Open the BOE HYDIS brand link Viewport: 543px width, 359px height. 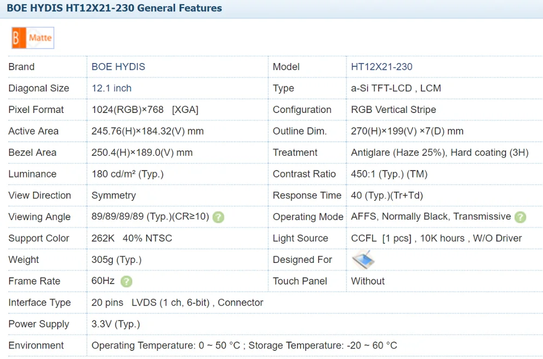(x=118, y=67)
